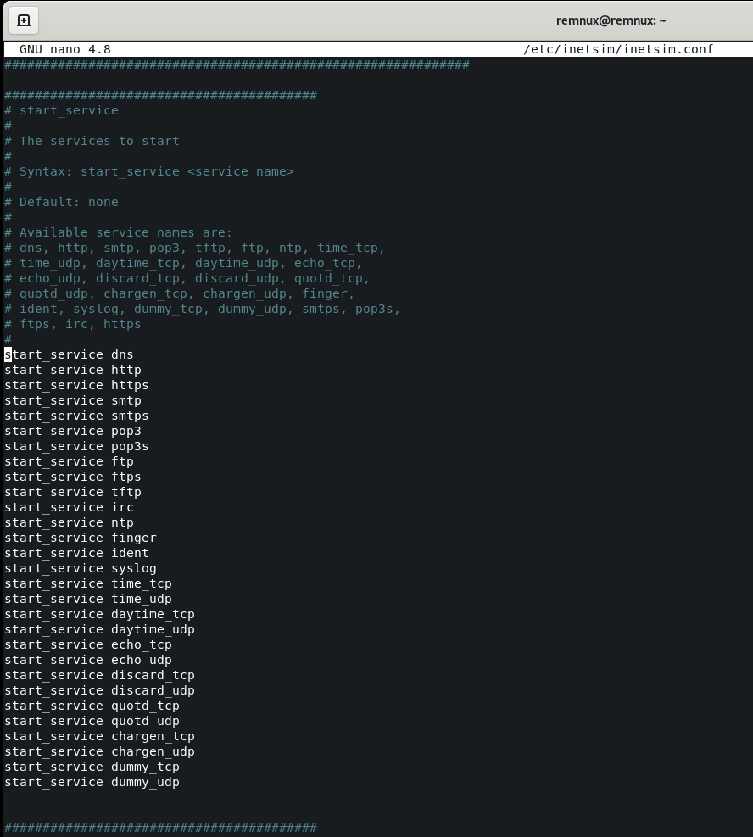Click the 'start_service echo_tcp' line
The image size is (753, 837).
(x=88, y=644)
